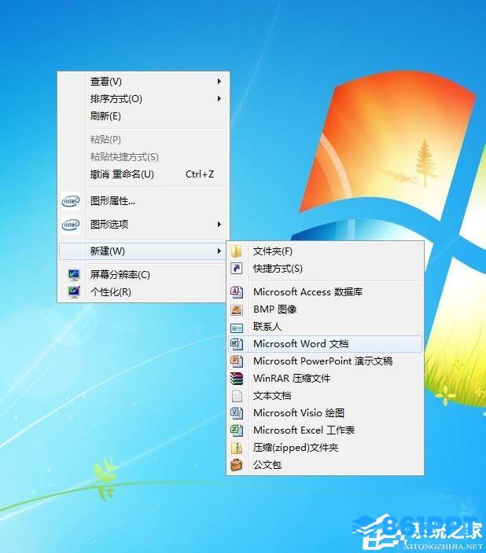Click the Ctrl+Z shortcut text

pos(200,174)
